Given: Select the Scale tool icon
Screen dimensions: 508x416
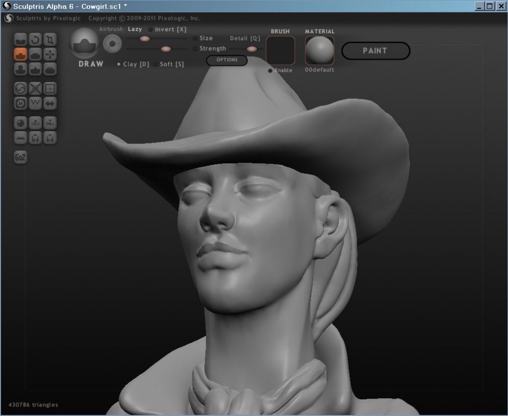Looking at the screenshot, I should coord(50,39).
